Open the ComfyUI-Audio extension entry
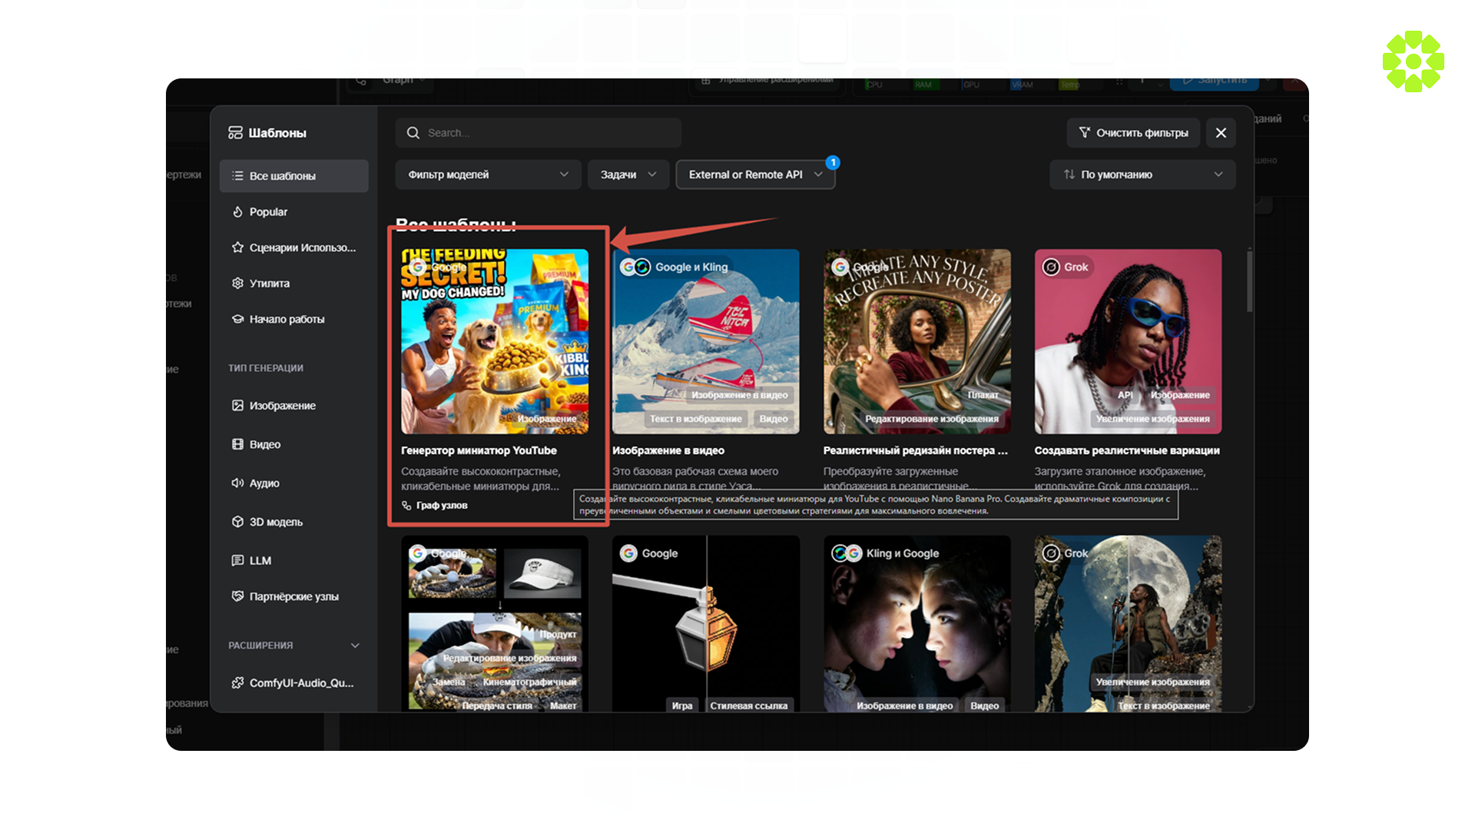1475x830 pixels. 300,683
